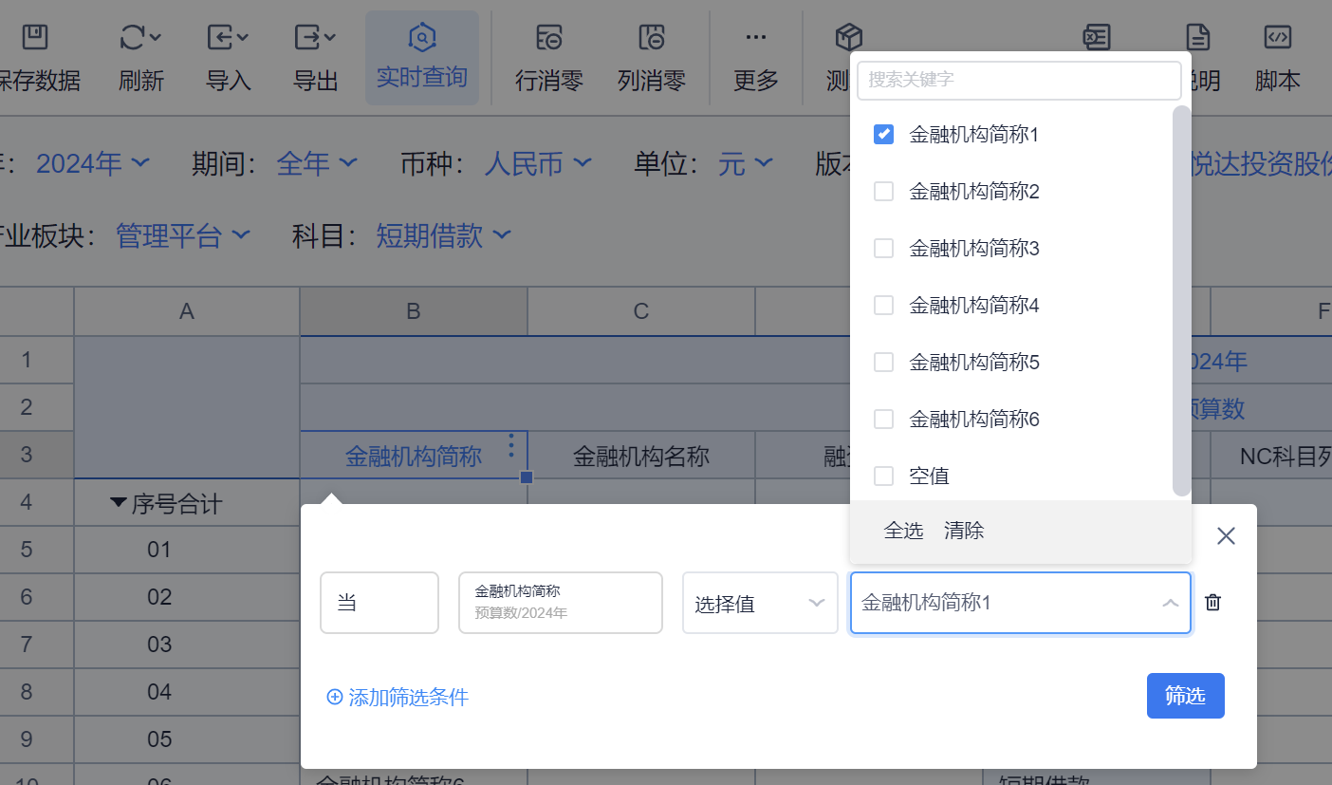Screen dimensions: 1332x785
Task: Click the Row Zero Suppress (行消零) icon
Action: click(548, 38)
